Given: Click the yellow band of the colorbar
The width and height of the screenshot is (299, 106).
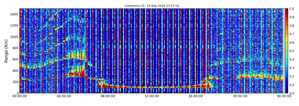Looking at the screenshot, I should pos(287,38).
